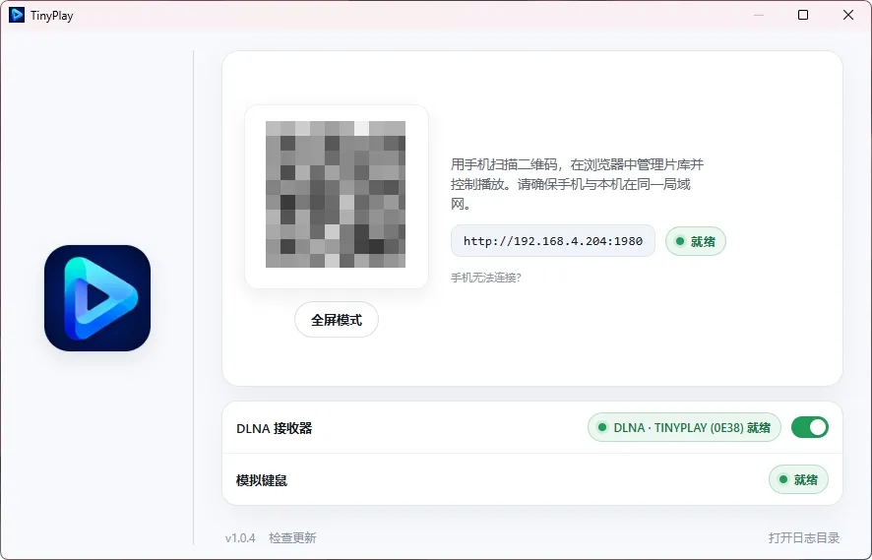Toggle the DLNA 接收器 switch off
The width and height of the screenshot is (872, 560).
(810, 427)
